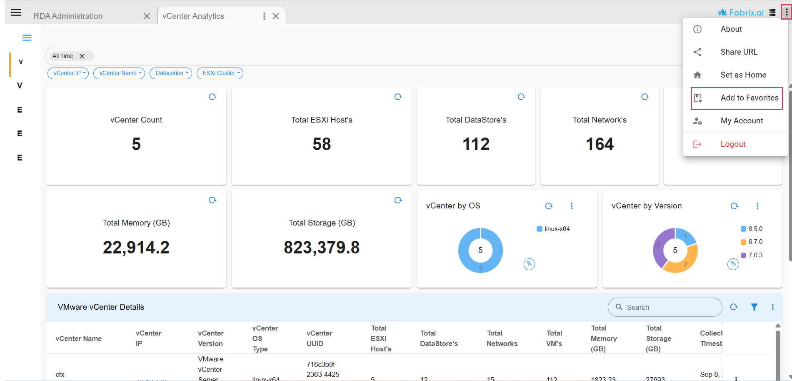The width and height of the screenshot is (792, 381).
Task: Refresh the Total ESXi Host's widget
Action: click(x=398, y=97)
